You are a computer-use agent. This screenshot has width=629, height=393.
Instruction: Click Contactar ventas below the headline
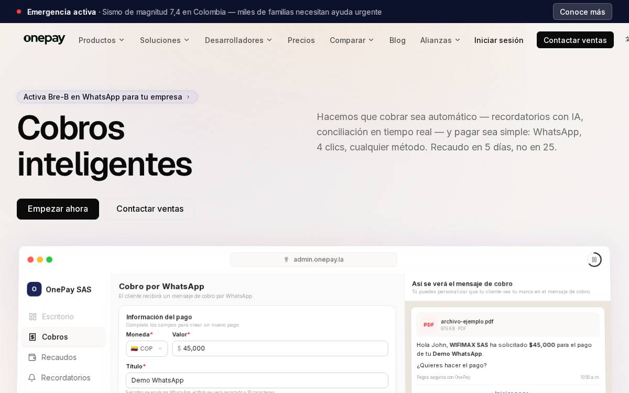[150, 209]
